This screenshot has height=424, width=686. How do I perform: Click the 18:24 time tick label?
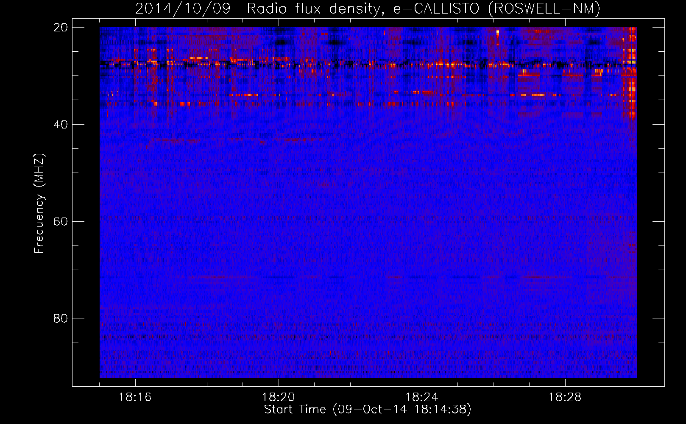[x=421, y=397]
